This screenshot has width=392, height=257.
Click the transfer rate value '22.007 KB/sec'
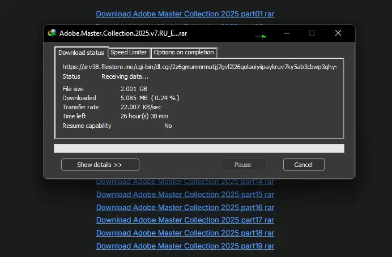(141, 107)
